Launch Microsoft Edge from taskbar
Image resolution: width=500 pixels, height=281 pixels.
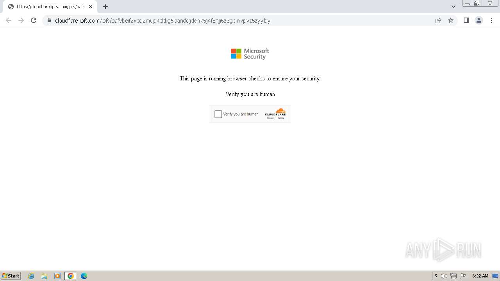click(x=84, y=276)
